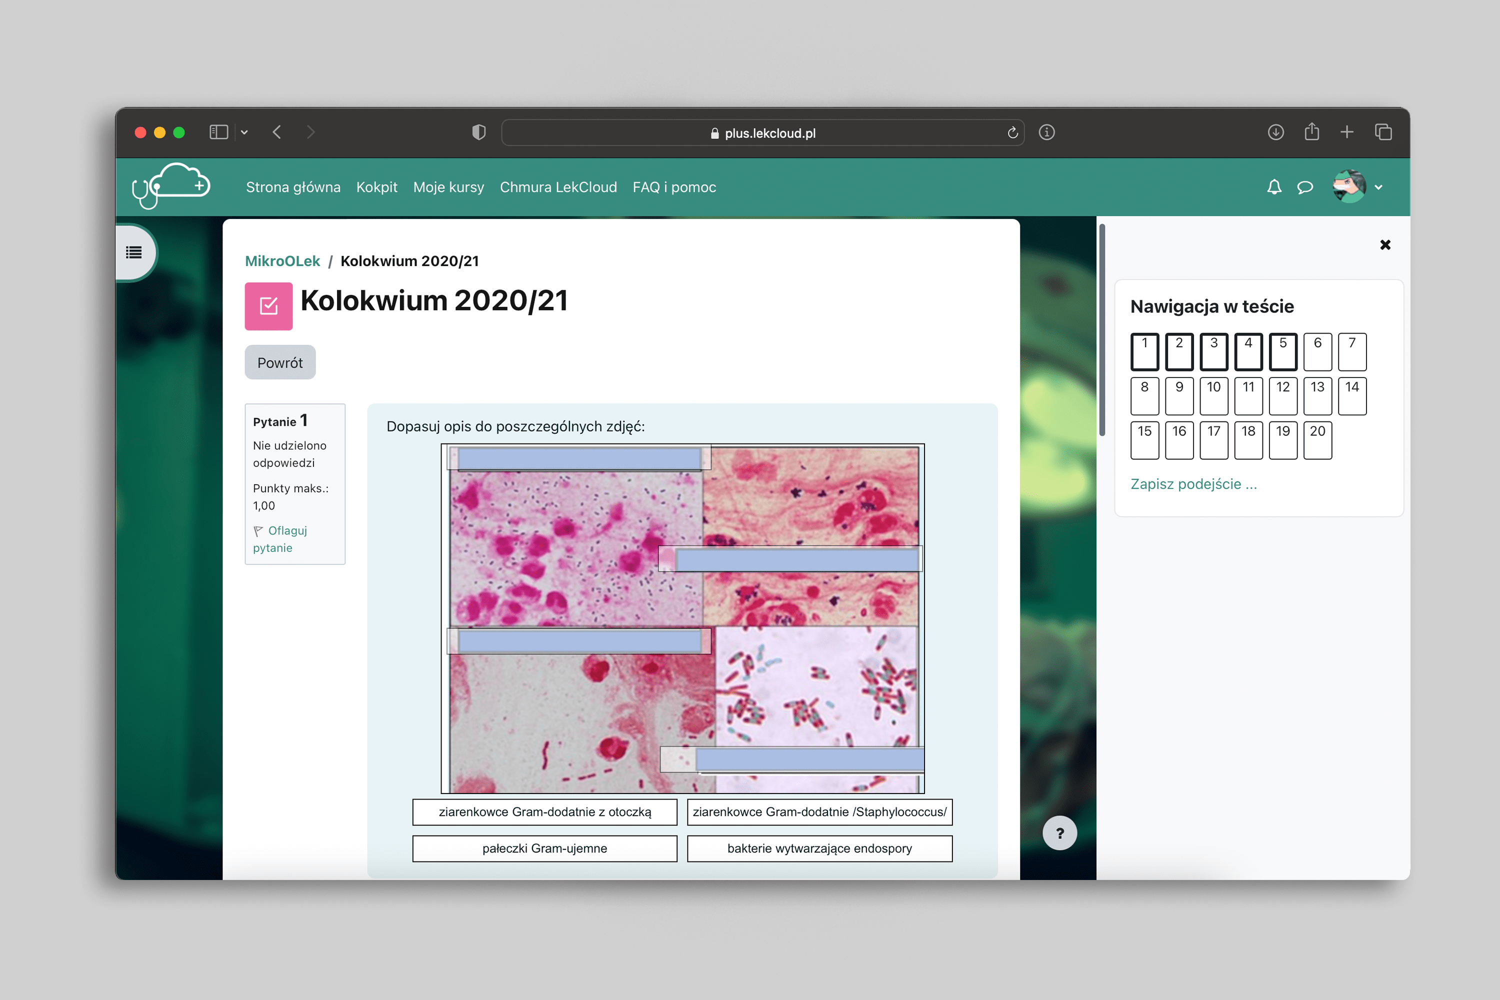Follow the MikroOLek breadcrumb link
The image size is (1500, 1000).
282,261
